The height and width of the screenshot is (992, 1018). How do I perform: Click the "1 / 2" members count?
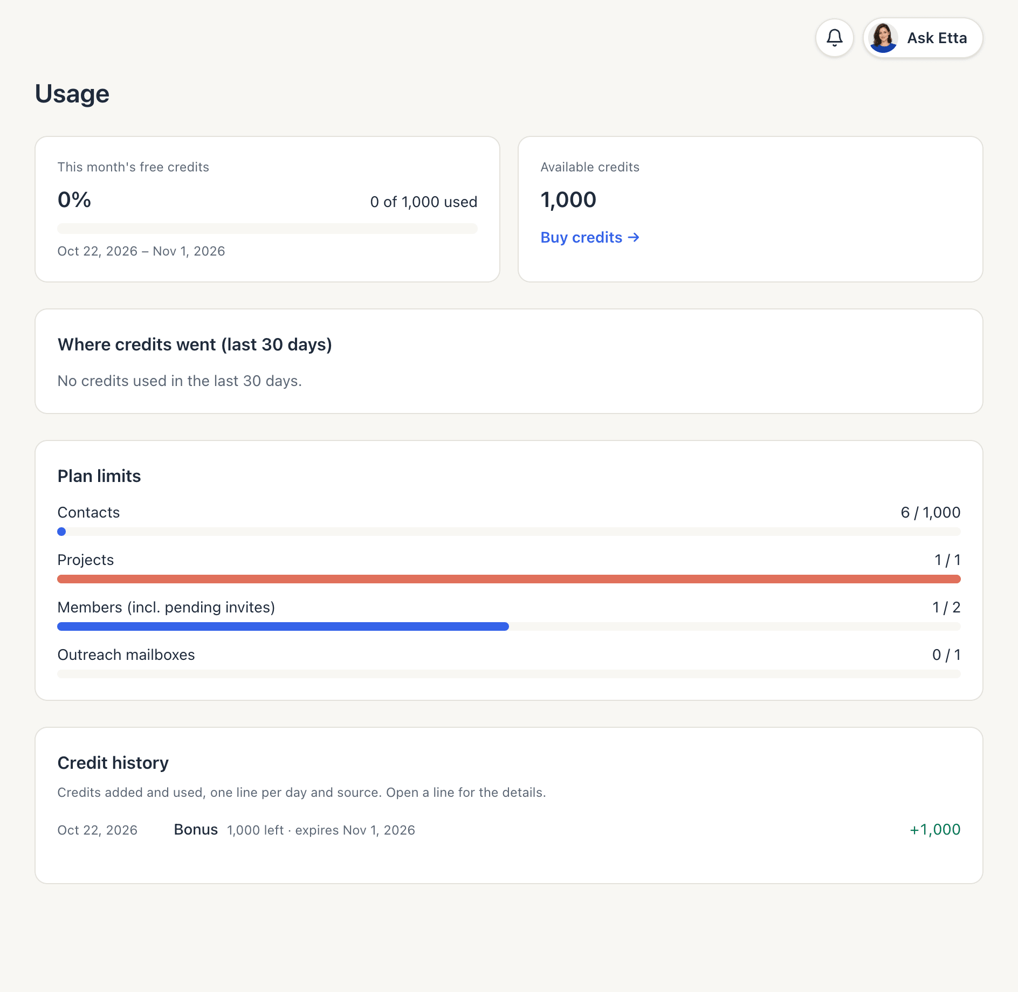click(946, 607)
